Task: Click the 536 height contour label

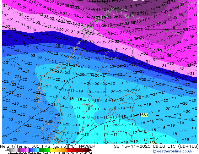Action: (x=9, y=60)
